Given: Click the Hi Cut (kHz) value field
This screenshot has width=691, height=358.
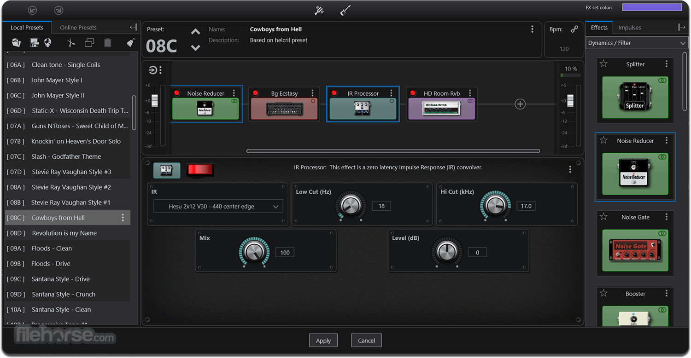Looking at the screenshot, I should [526, 206].
